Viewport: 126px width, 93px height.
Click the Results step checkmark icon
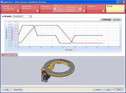tap(123, 11)
